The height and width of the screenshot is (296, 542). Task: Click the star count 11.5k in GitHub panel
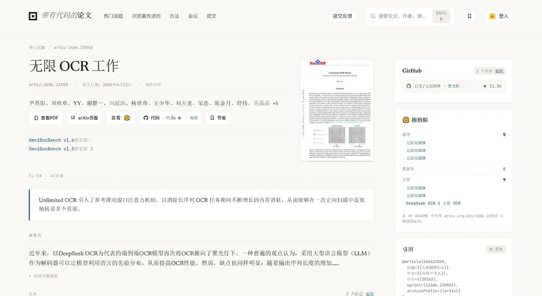(492, 86)
